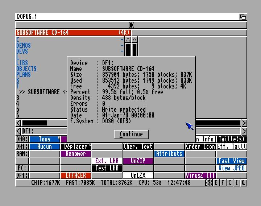Click the window depth gadget in the DOPUS.1 title bar
Viewport: 261px width, 206px height.
tap(243, 17)
